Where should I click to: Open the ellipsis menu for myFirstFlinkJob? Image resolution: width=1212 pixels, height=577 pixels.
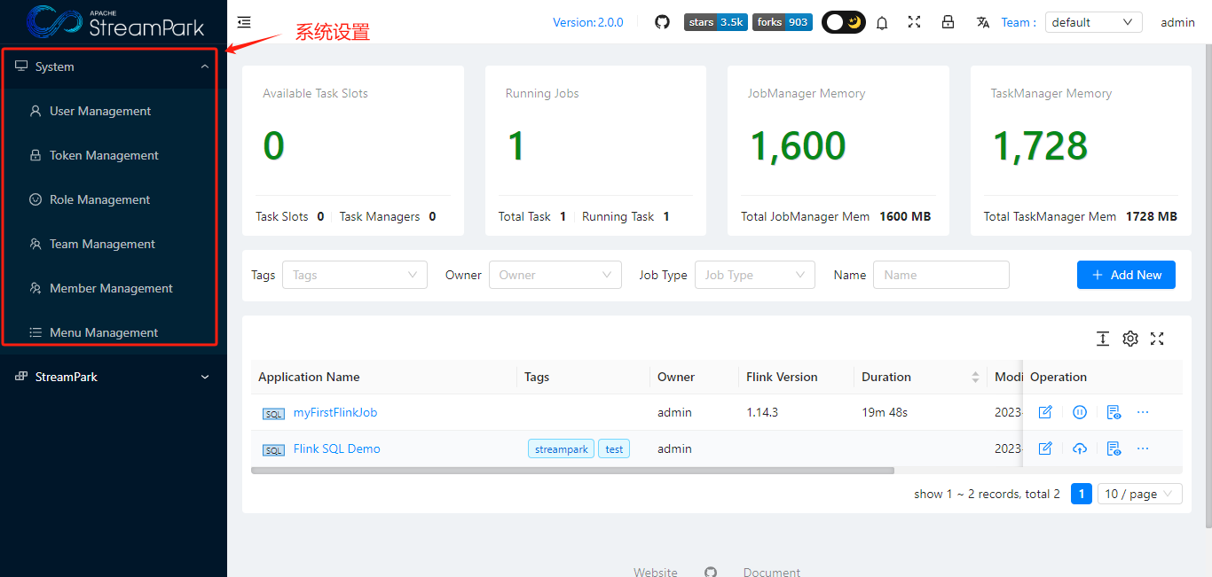(x=1143, y=412)
